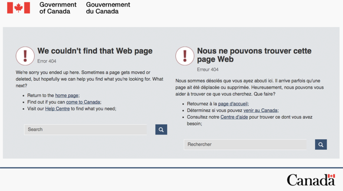Image resolution: width=343 pixels, height=191 pixels.
Task: Click the Canada wordmark logo in footer
Action: pyautogui.click(x=310, y=179)
